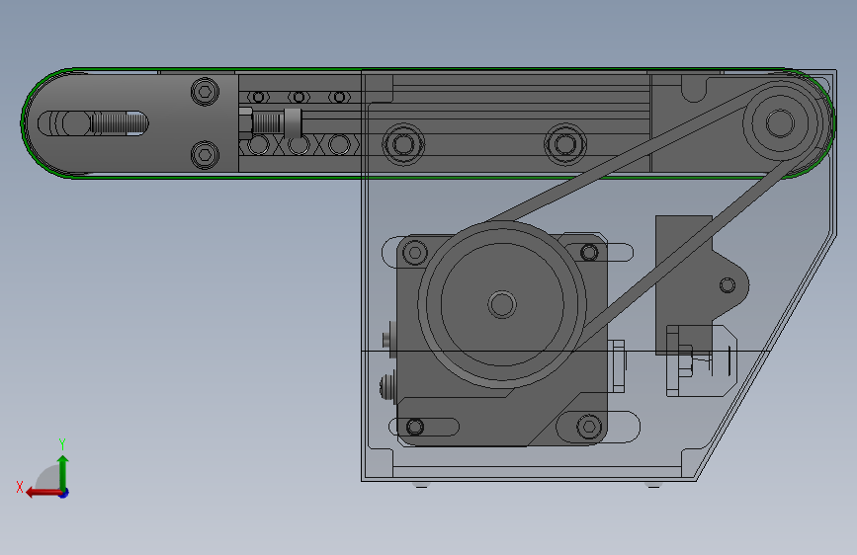Select the hole in the right-side bracket
Viewport: 857px width, 555px height.
coord(727,285)
